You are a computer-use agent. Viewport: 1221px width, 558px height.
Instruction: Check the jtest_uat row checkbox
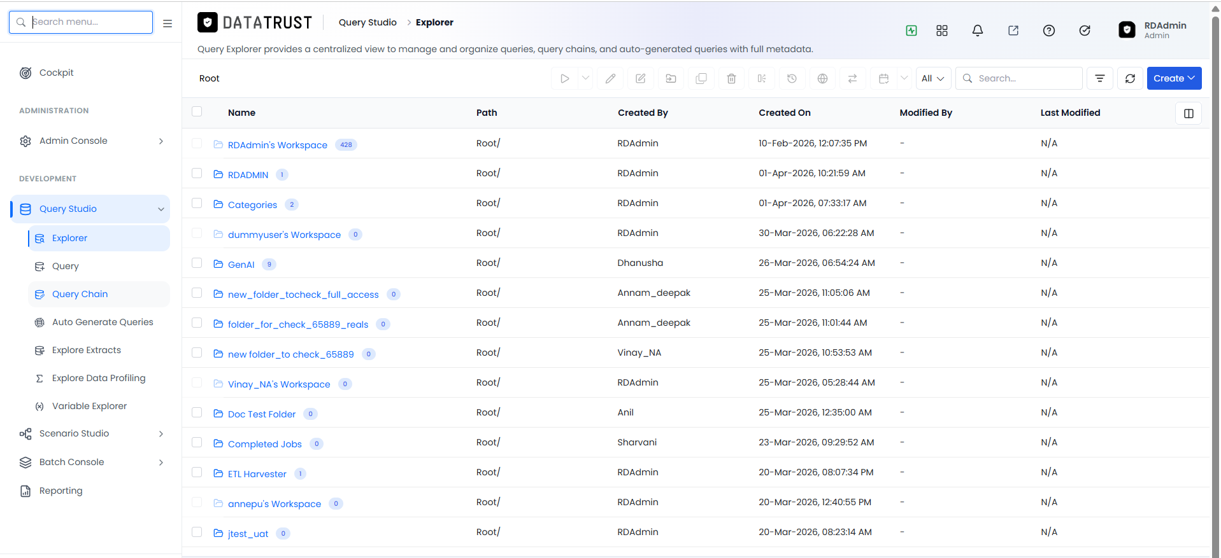pos(197,532)
